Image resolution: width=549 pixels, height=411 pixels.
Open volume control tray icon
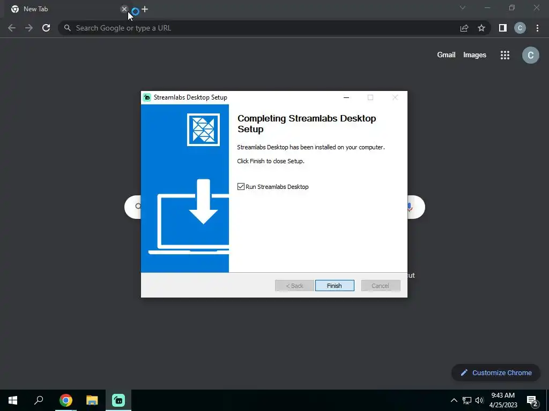coord(479,400)
